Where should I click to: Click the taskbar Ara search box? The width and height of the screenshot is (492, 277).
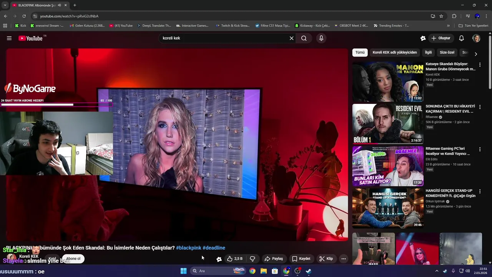tap(218, 271)
